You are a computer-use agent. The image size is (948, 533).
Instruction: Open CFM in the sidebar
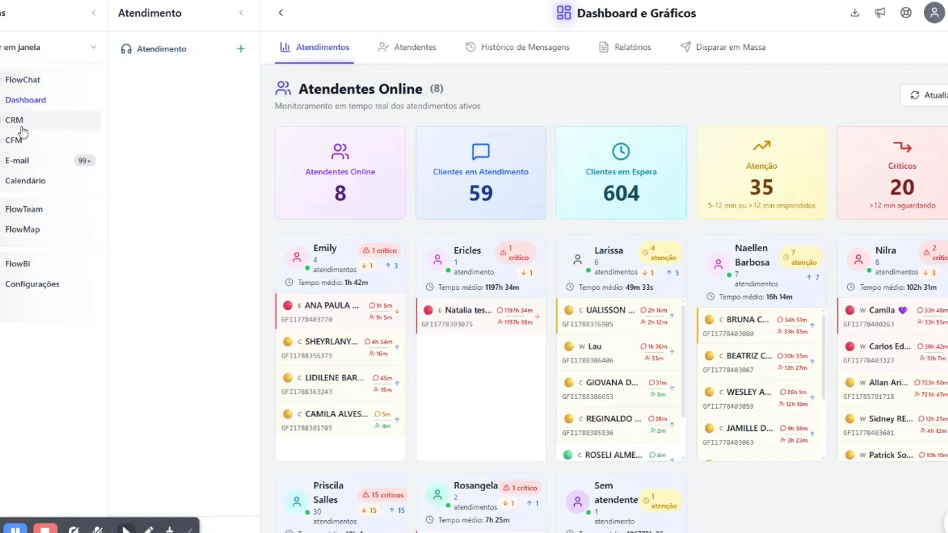pyautogui.click(x=13, y=140)
